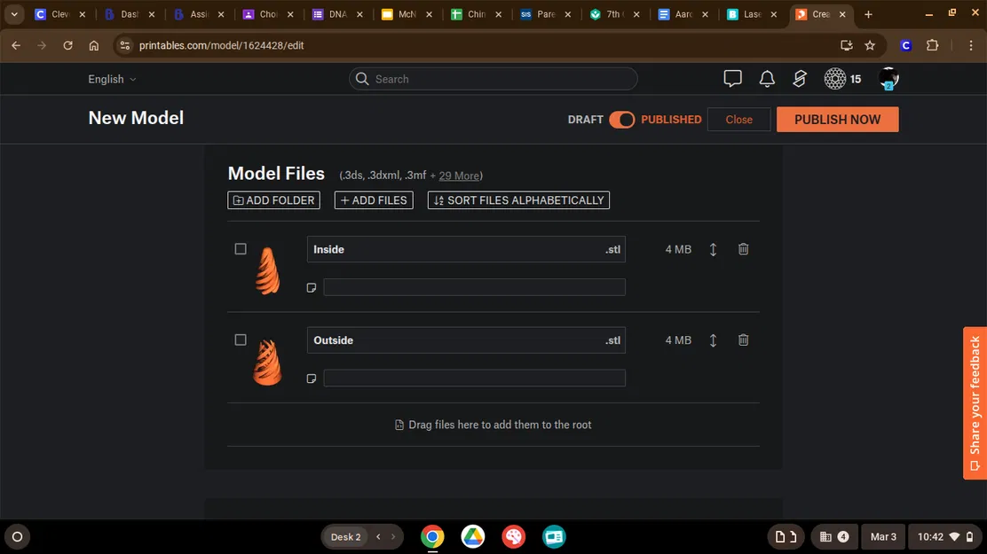987x554 pixels.
Task: Open the phone hub/files tray icon
Action: click(786, 536)
